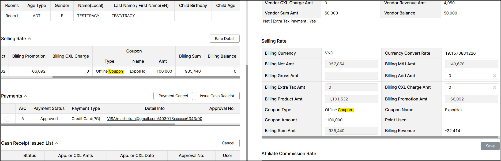
Task: Click the Payment Status column header
Action: [49, 108]
